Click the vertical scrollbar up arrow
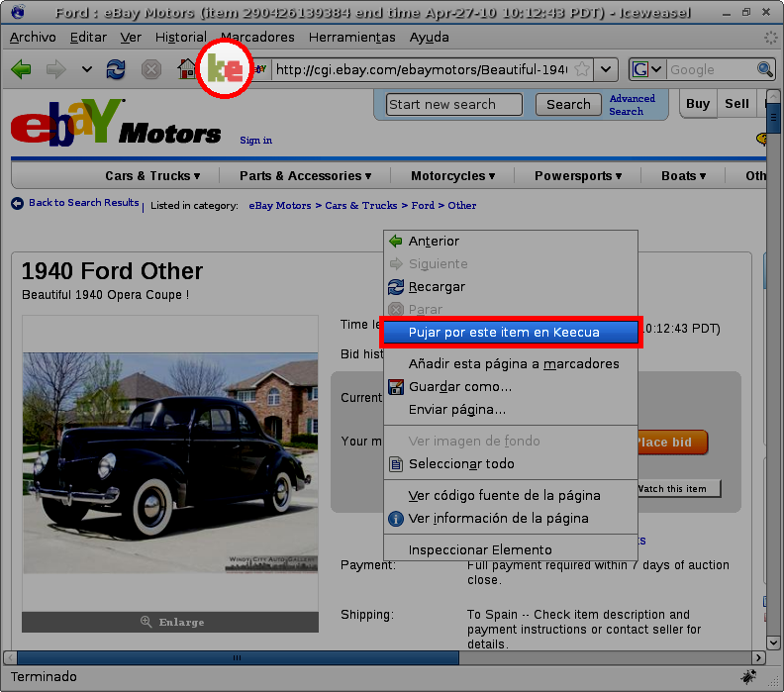The width and height of the screenshot is (784, 692). click(773, 96)
